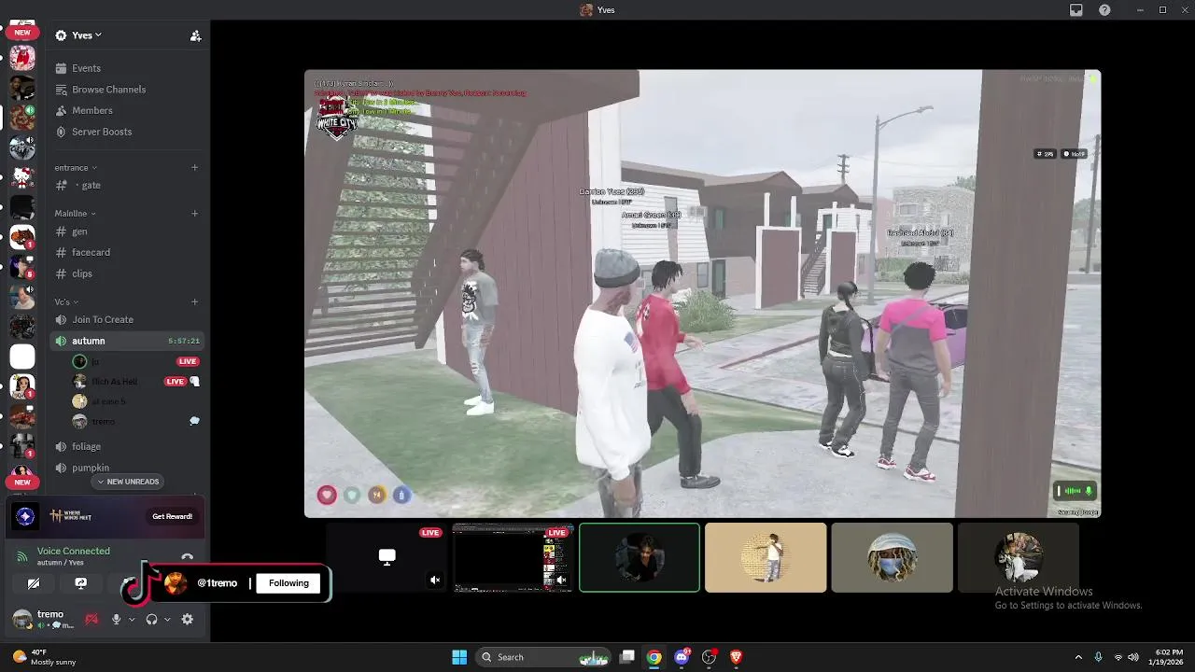Add a channel to the Mainline category
Image resolution: width=1195 pixels, height=672 pixels.
click(x=194, y=214)
